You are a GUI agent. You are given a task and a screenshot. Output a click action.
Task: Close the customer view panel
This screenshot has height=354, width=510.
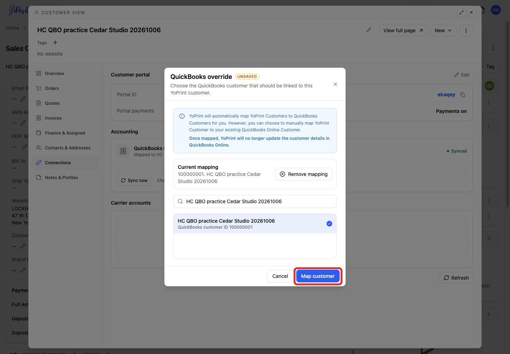pos(471,12)
